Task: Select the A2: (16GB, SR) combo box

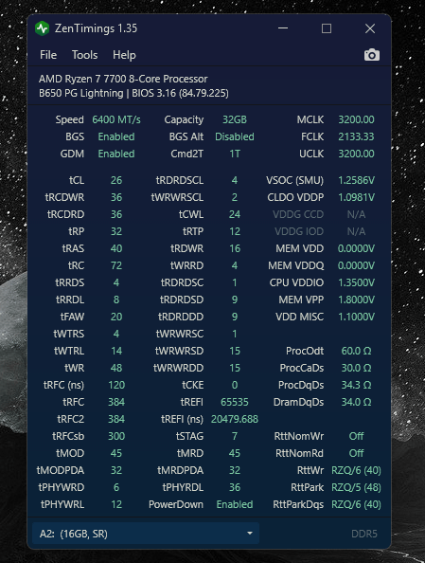Action: click(146, 534)
